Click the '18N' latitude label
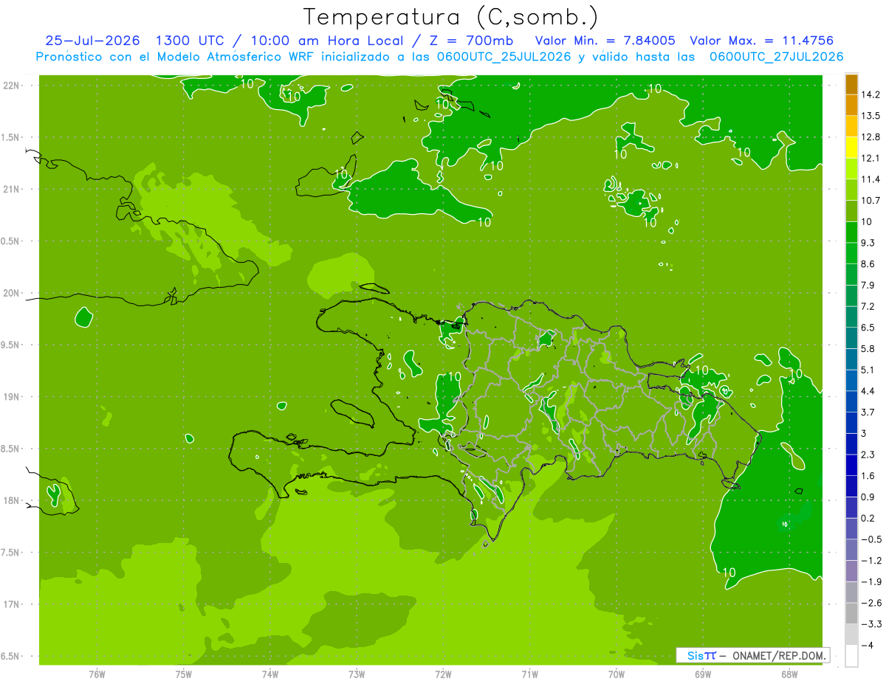886x684 pixels. pyautogui.click(x=11, y=501)
